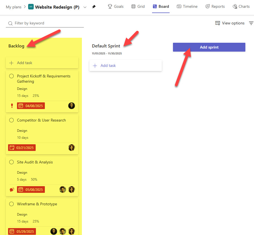Click the 05/29/2025 due date badge
This screenshot has height=235, width=254.
click(22, 231)
